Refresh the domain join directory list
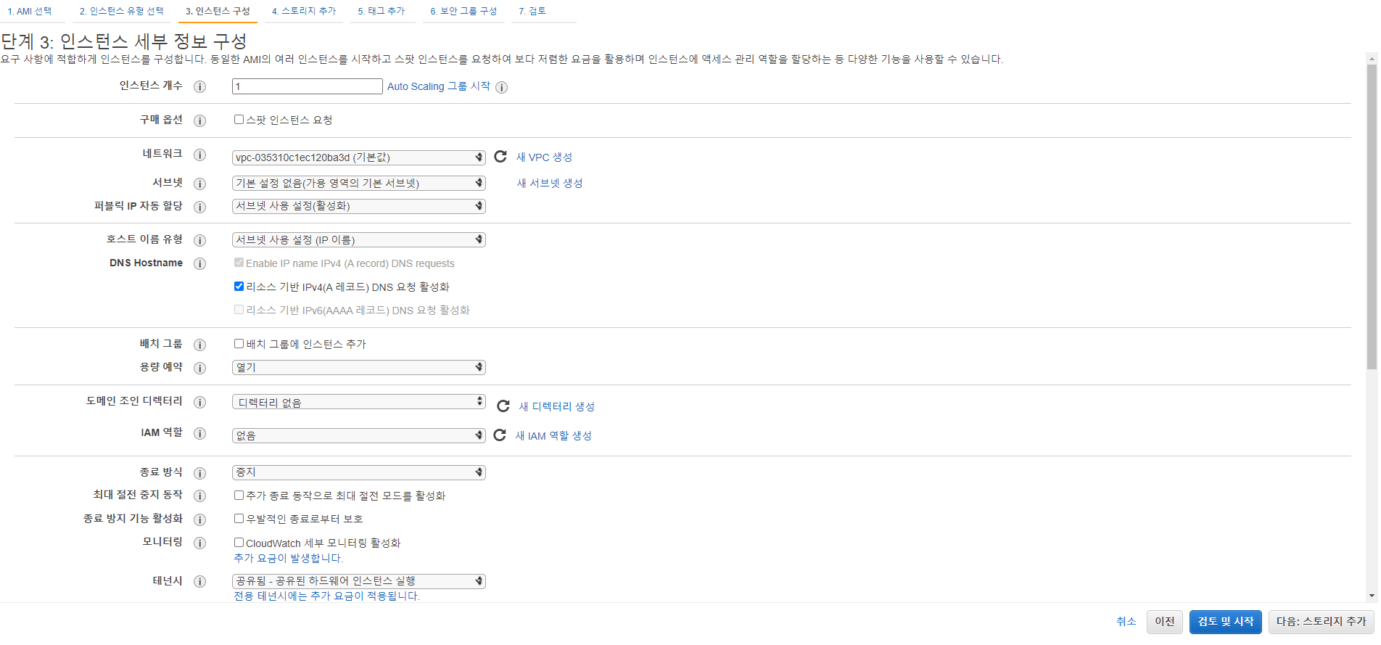The image size is (1381, 645). (503, 406)
